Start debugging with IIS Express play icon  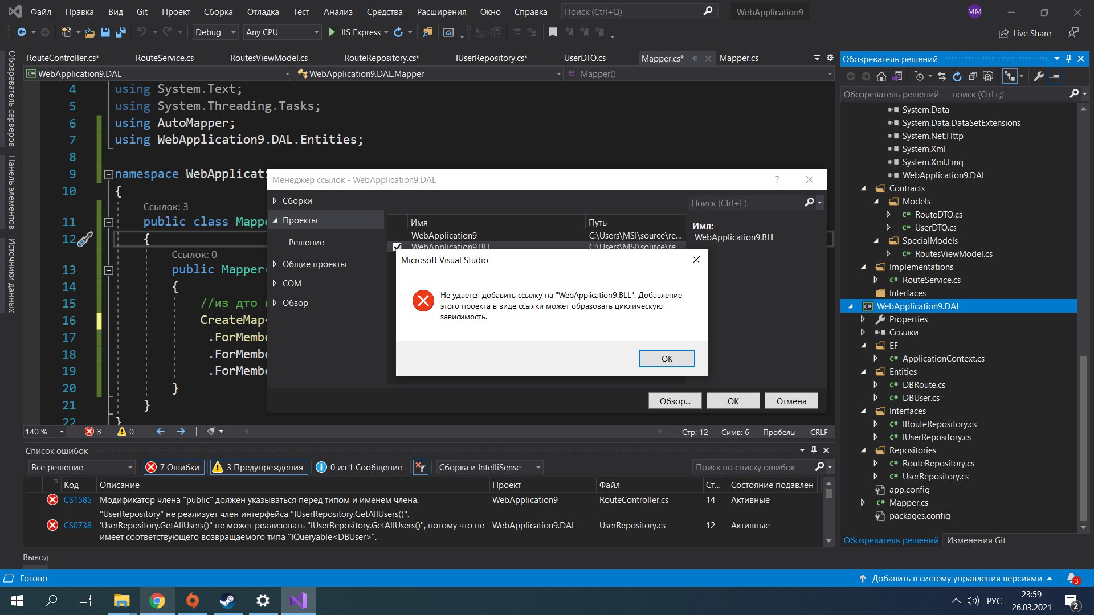click(x=332, y=32)
